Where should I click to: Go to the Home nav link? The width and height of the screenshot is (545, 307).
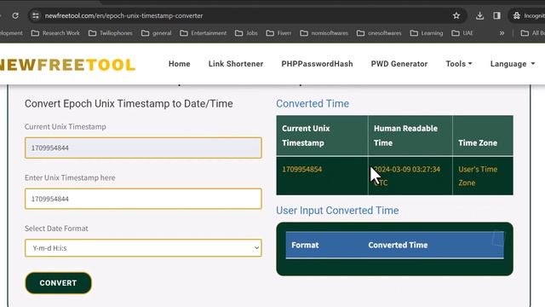(180, 64)
